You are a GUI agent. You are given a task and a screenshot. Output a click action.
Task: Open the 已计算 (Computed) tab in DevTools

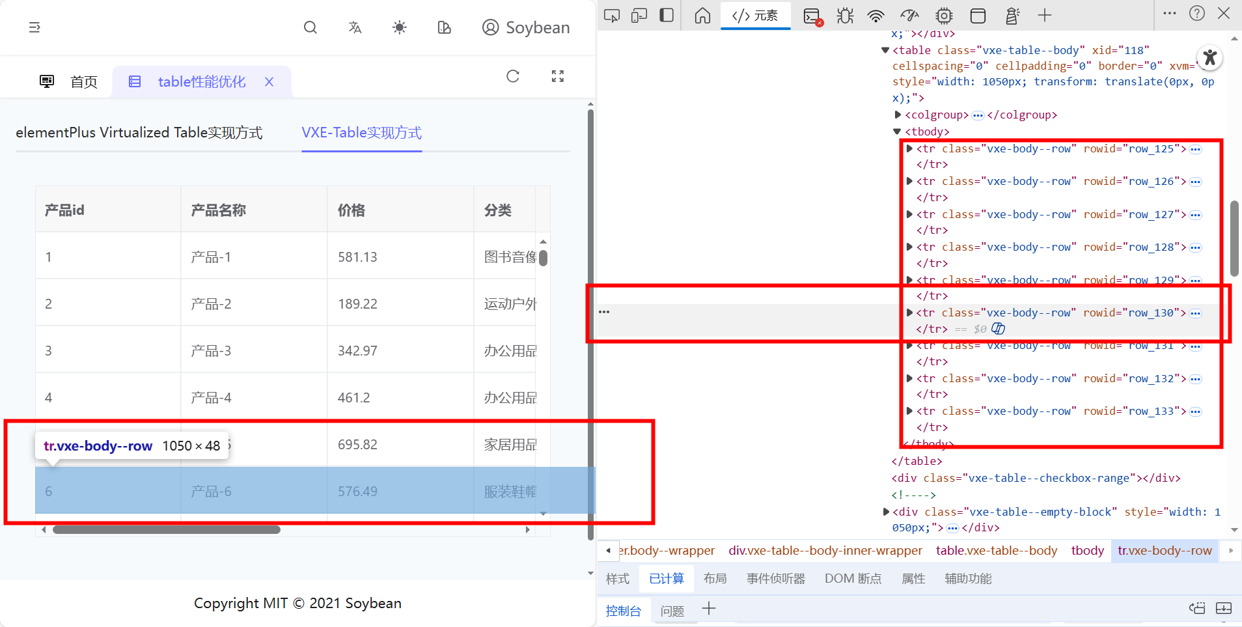[x=665, y=578]
